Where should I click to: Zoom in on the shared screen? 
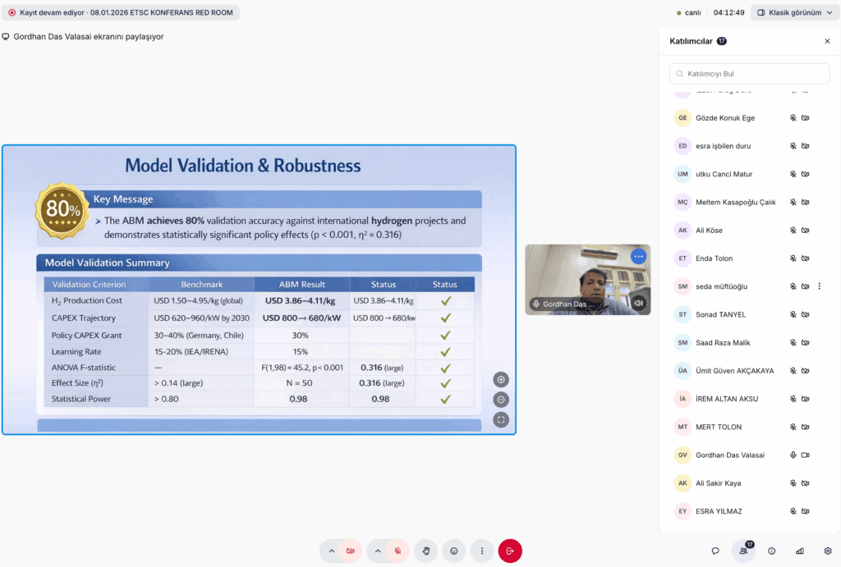(x=501, y=379)
